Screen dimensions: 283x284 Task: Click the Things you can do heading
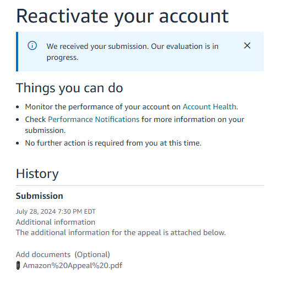(x=69, y=88)
